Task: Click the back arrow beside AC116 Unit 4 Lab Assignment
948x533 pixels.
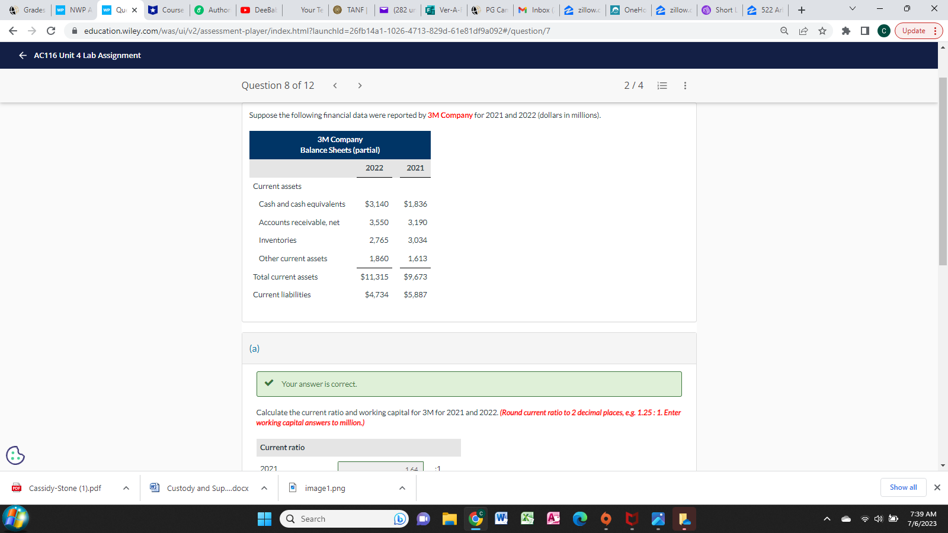Action: pos(22,55)
